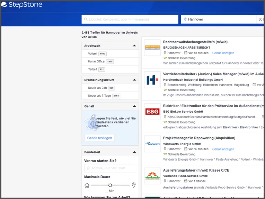Image resolution: width=265 pixels, height=199 pixels.
Task: Open Rechtsanwaltsfachangestellte/n (m/w/d) job title
Action: (195, 42)
